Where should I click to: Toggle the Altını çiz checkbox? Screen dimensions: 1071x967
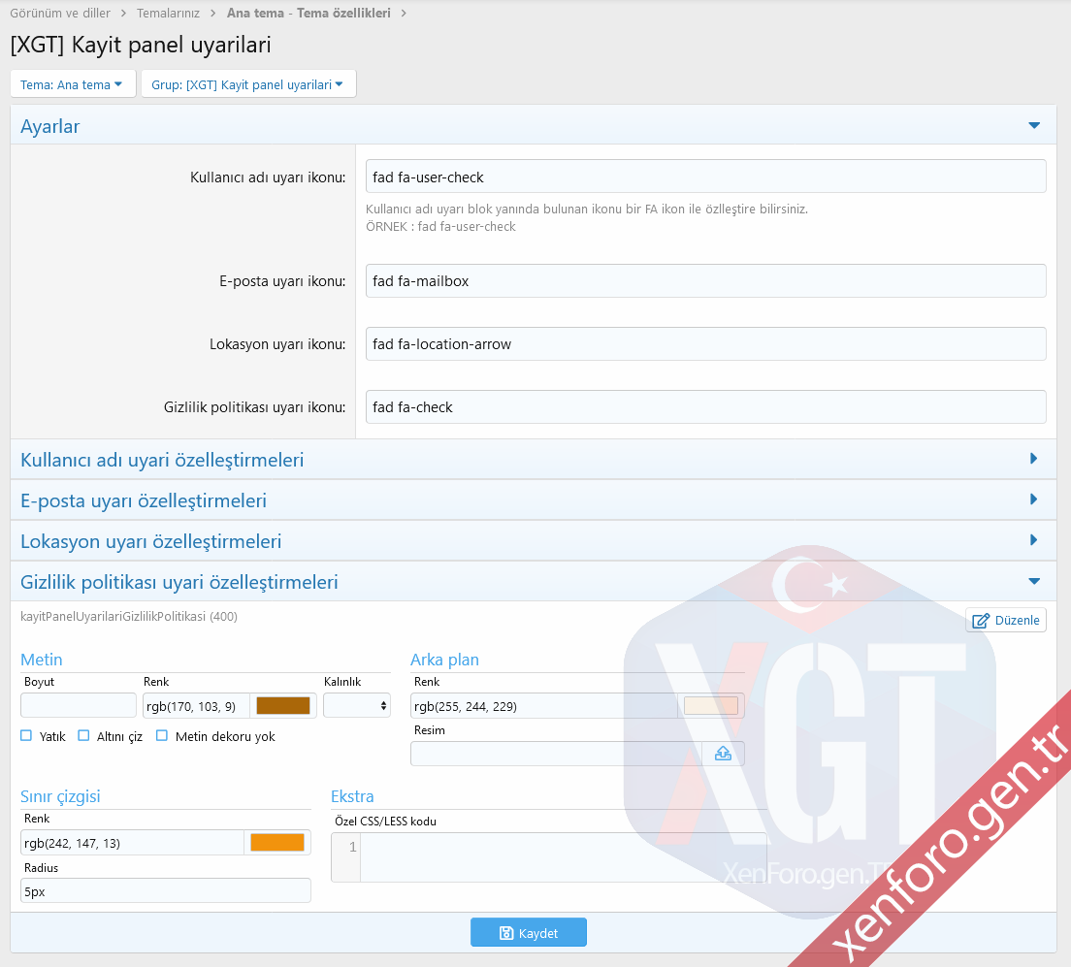click(83, 736)
